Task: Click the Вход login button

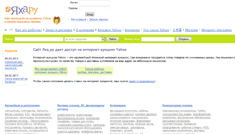Action: tap(90, 14)
